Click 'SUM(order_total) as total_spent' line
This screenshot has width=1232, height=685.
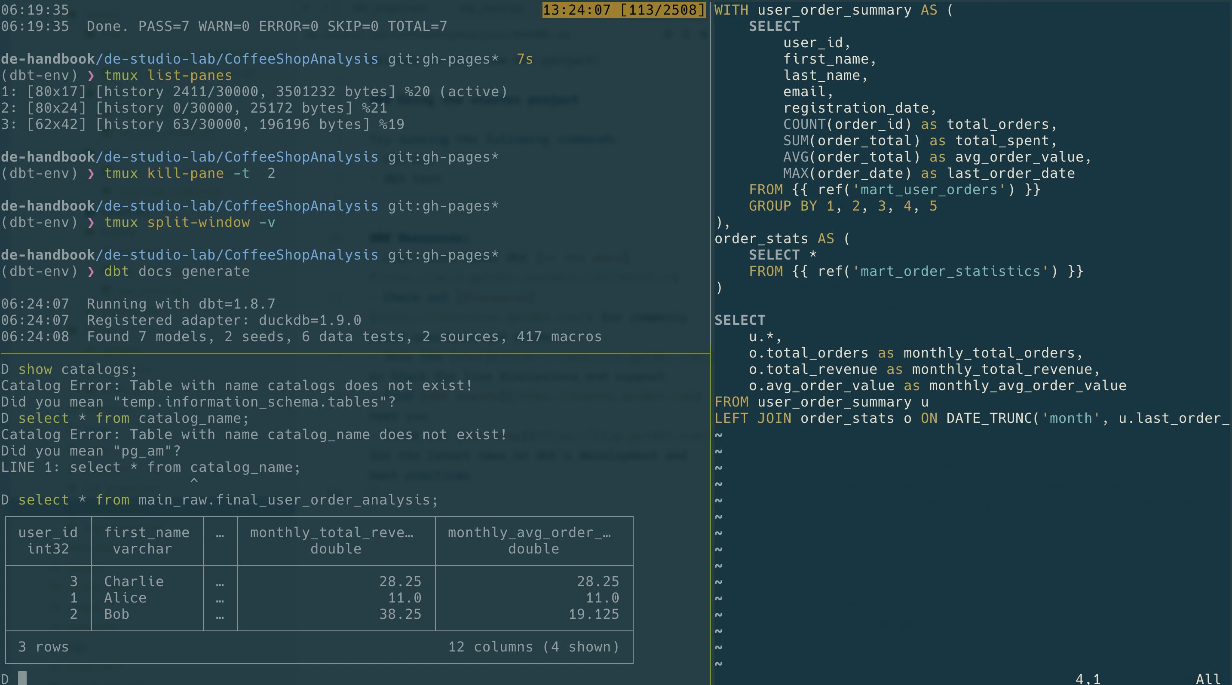919,140
